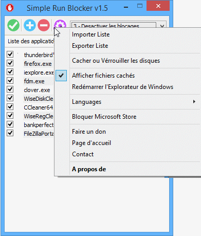
Task: Select the clover.exe list entry
Action: coord(37,90)
